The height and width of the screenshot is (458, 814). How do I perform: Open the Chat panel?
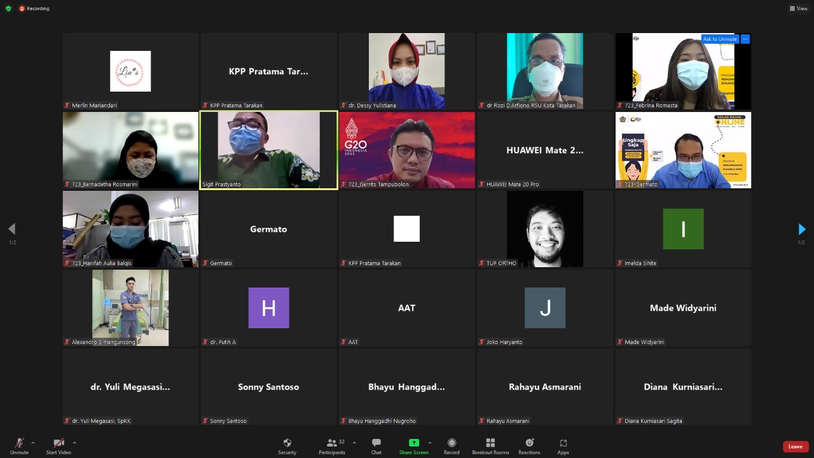[376, 443]
